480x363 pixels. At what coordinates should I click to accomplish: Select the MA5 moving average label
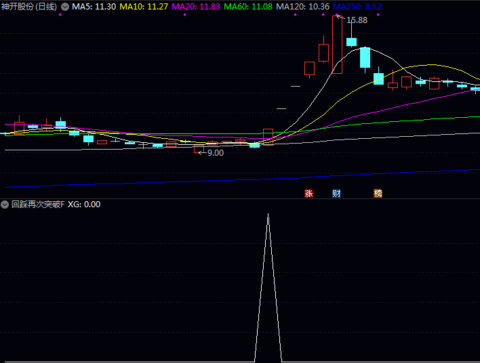pos(94,7)
